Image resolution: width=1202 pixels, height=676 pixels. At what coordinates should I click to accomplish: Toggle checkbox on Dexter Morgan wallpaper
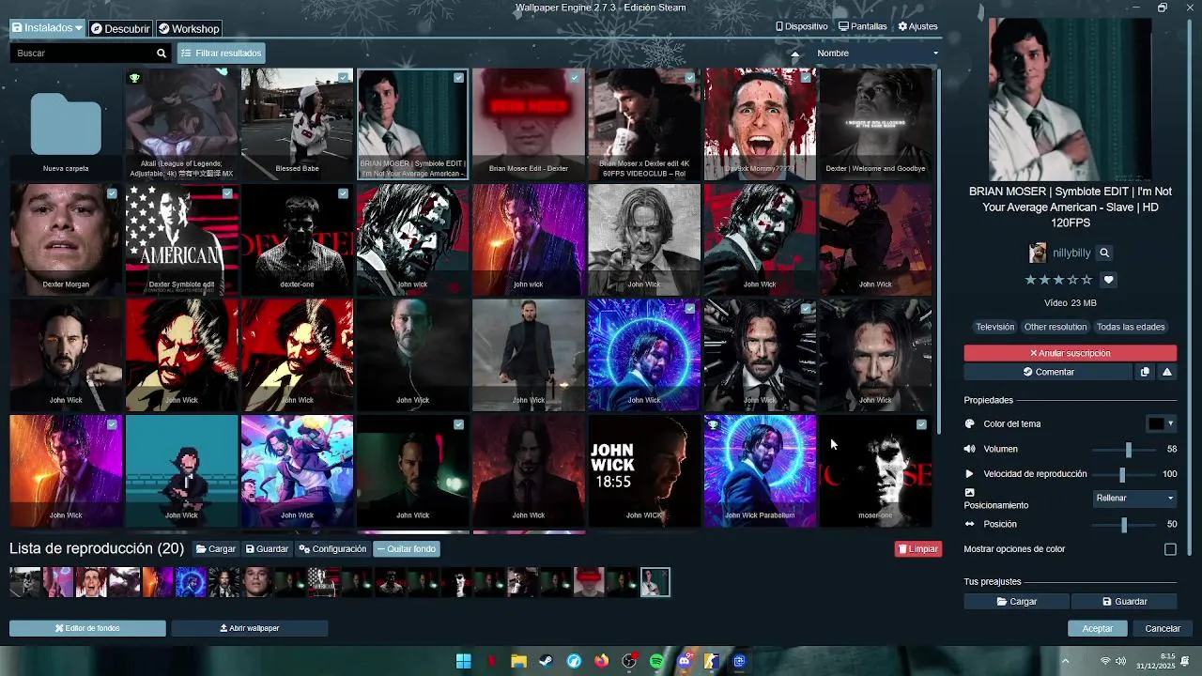click(x=112, y=193)
